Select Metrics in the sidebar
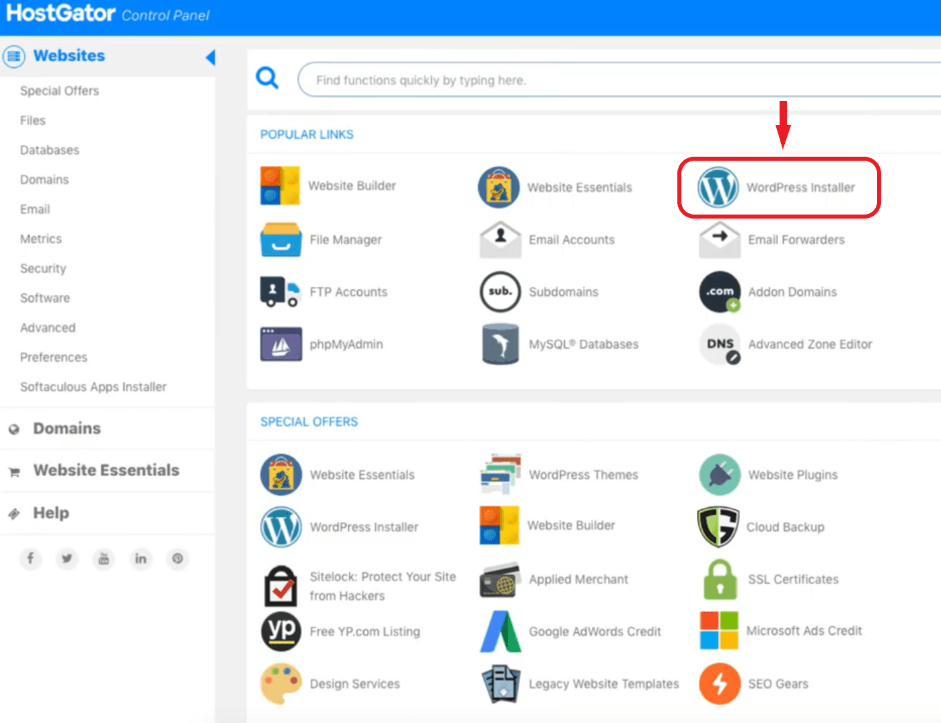The height and width of the screenshot is (723, 941). (x=41, y=239)
